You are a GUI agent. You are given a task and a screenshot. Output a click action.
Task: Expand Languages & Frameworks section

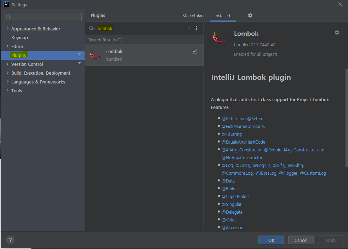click(7, 82)
